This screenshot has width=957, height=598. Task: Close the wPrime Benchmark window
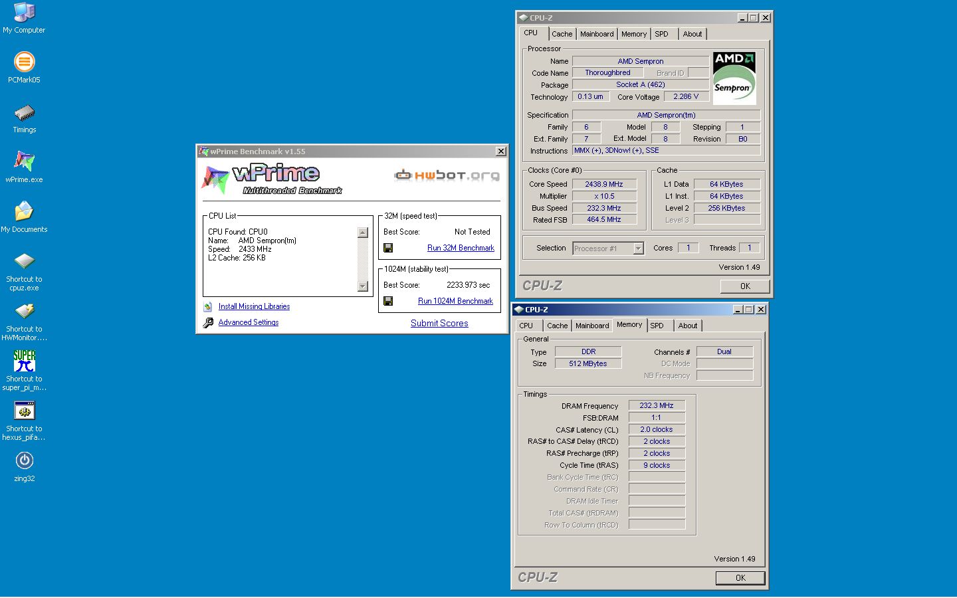coord(501,151)
